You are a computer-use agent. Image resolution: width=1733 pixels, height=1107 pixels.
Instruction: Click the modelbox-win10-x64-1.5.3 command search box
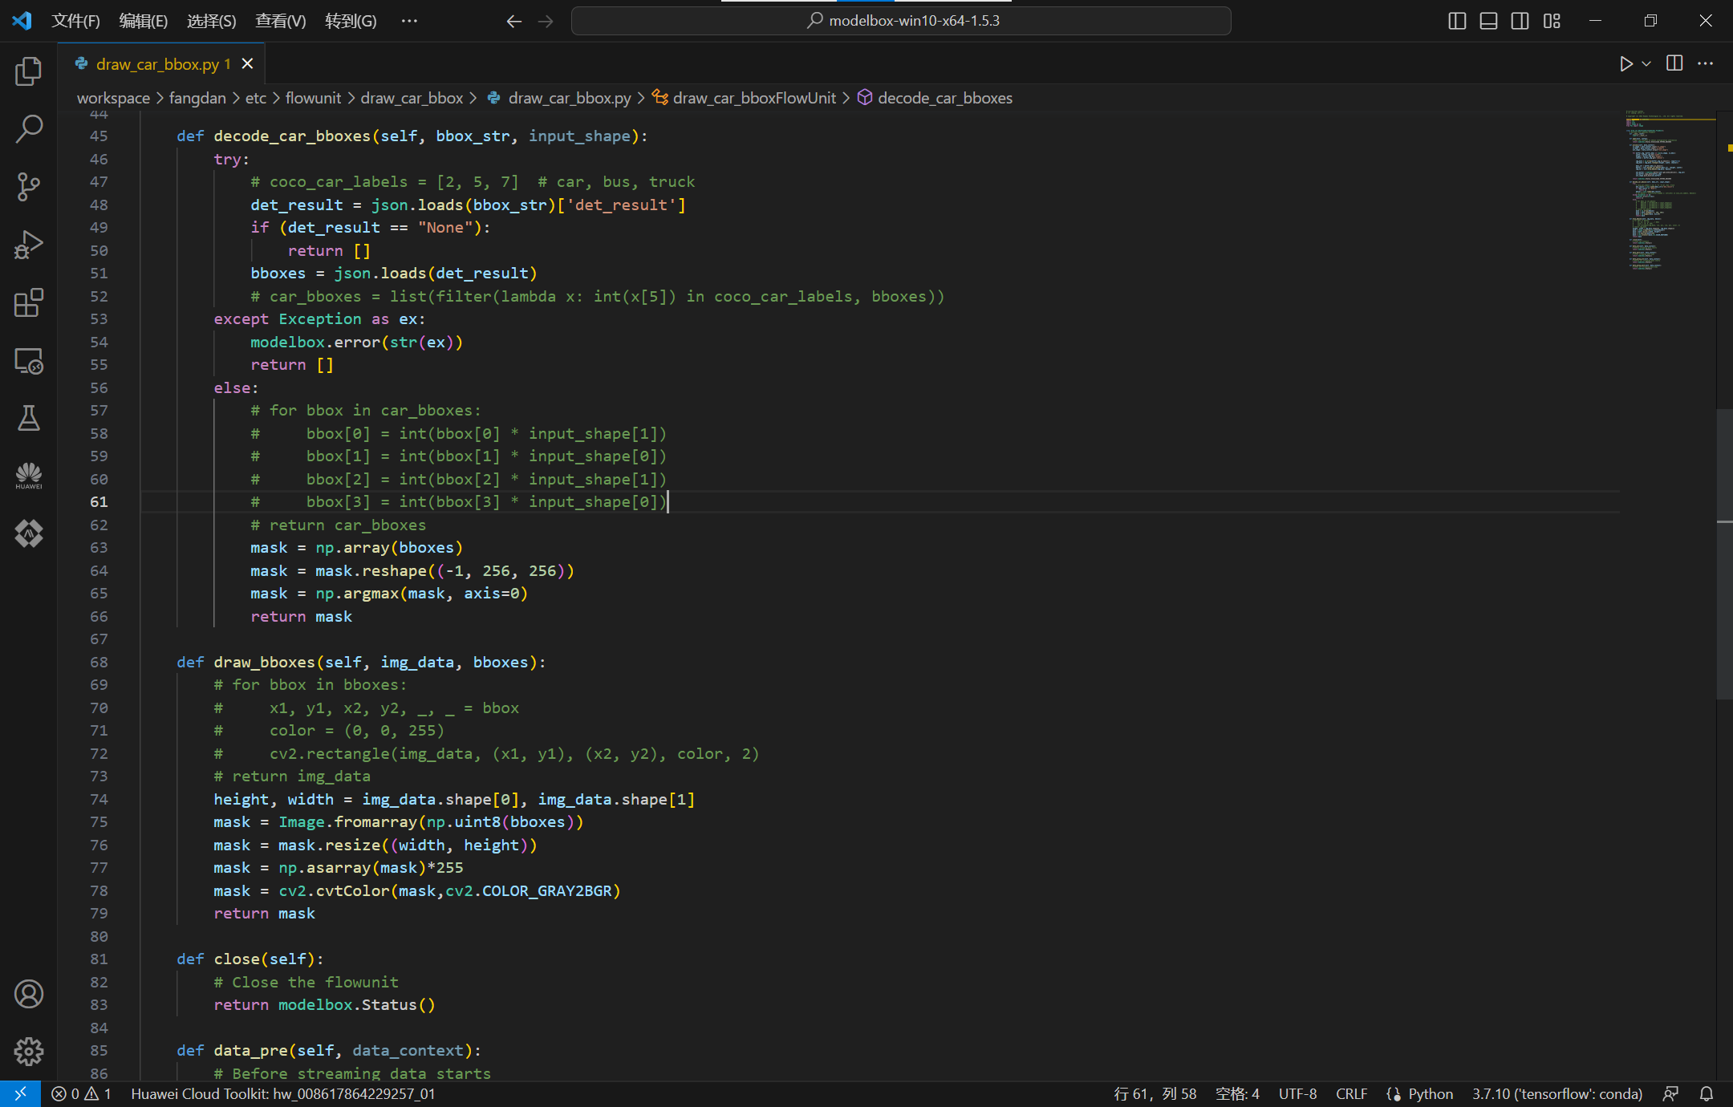pyautogui.click(x=901, y=21)
